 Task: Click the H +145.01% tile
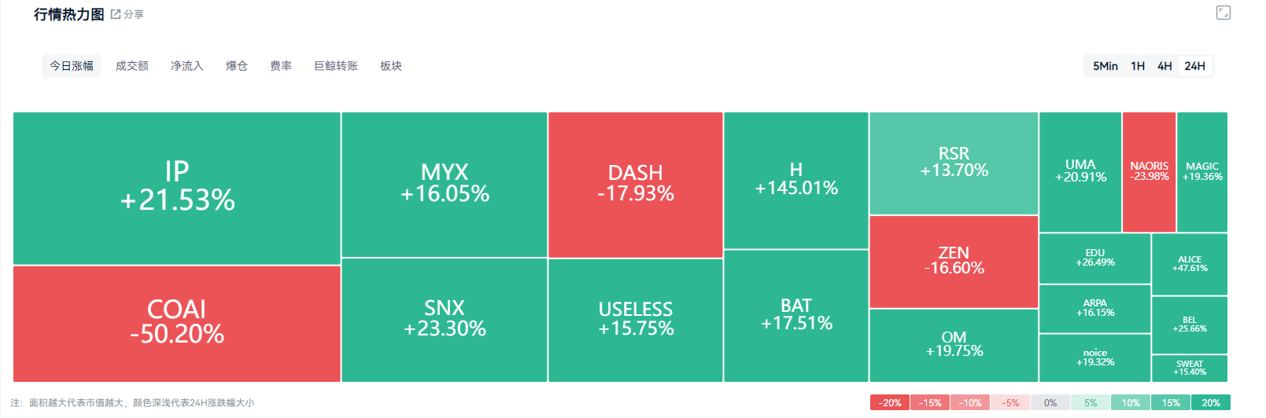[x=795, y=180]
